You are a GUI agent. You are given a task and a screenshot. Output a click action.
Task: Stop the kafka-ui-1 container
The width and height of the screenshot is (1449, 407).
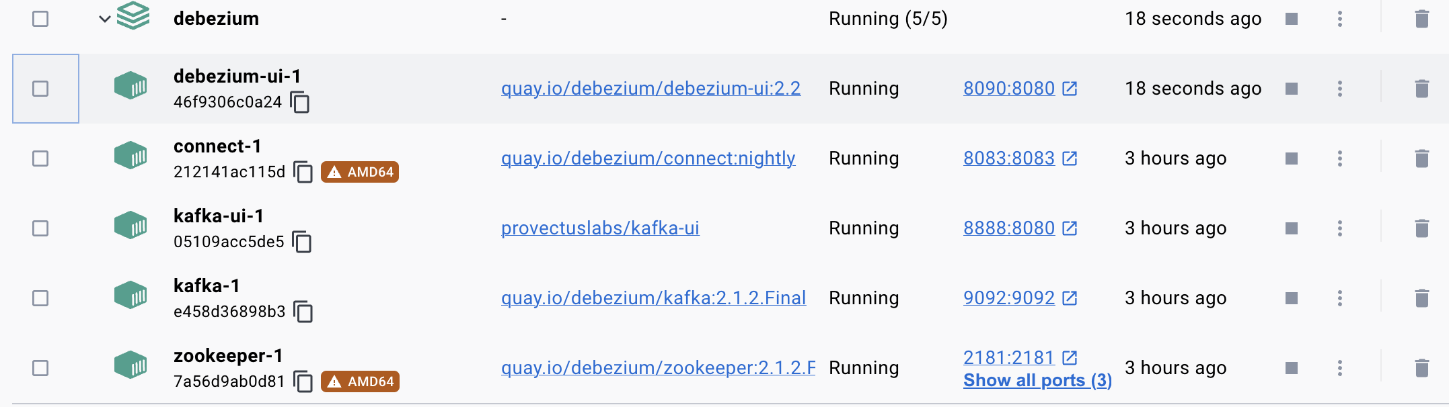tap(1291, 228)
